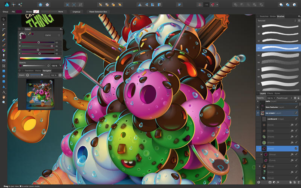301x188 pixels.
Task: Click the Move to Front icon
Action: click(x=120, y=5)
